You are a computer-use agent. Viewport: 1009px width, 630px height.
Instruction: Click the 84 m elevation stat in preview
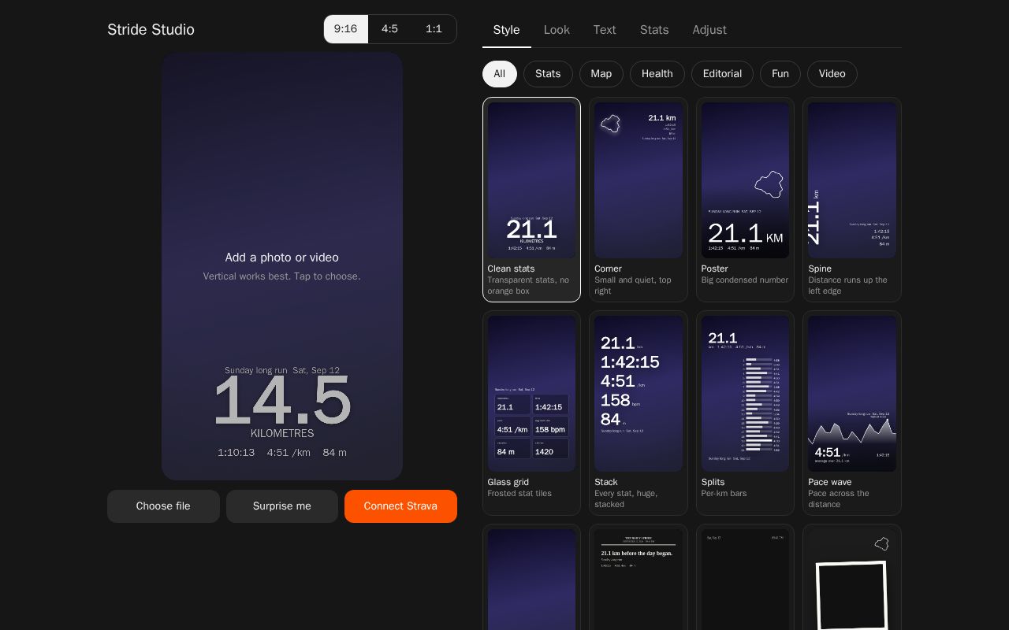point(335,453)
